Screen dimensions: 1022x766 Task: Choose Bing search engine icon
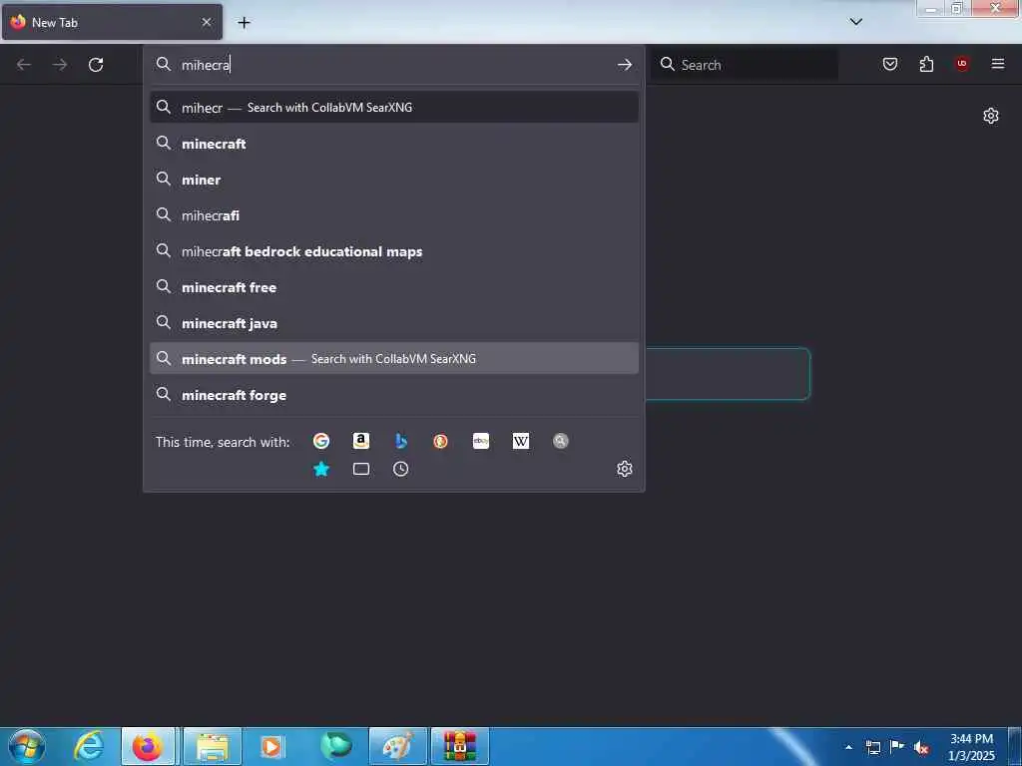401,441
